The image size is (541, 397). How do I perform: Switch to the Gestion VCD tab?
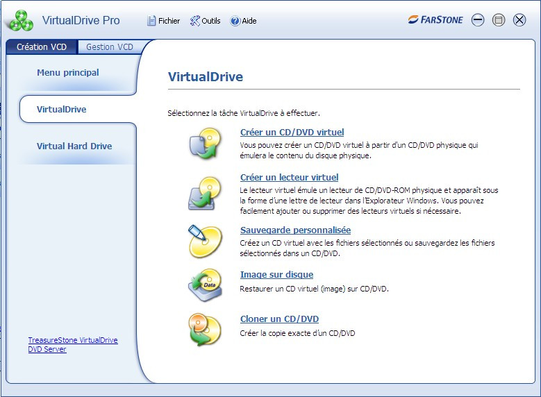pyautogui.click(x=110, y=47)
